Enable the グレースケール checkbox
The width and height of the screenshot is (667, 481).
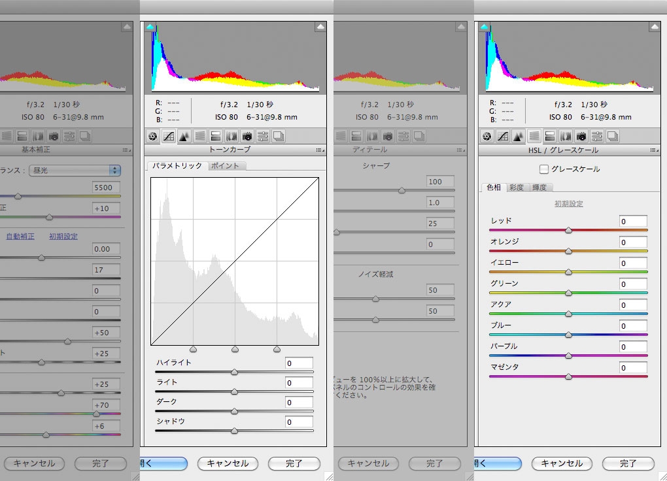(x=544, y=169)
